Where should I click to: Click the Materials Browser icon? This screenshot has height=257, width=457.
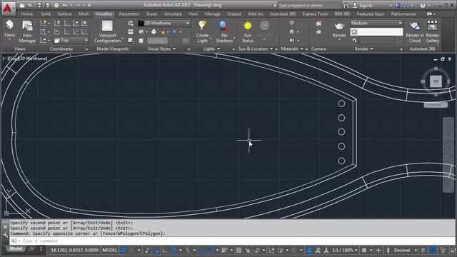click(x=292, y=23)
